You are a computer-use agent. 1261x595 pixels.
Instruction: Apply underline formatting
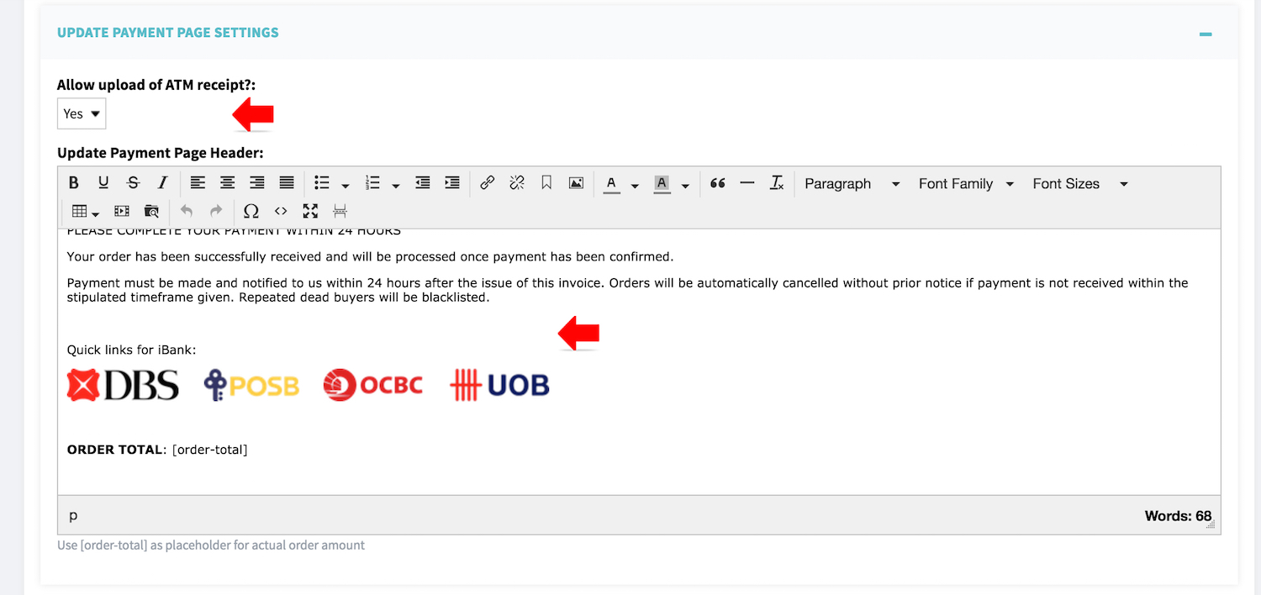coord(103,183)
